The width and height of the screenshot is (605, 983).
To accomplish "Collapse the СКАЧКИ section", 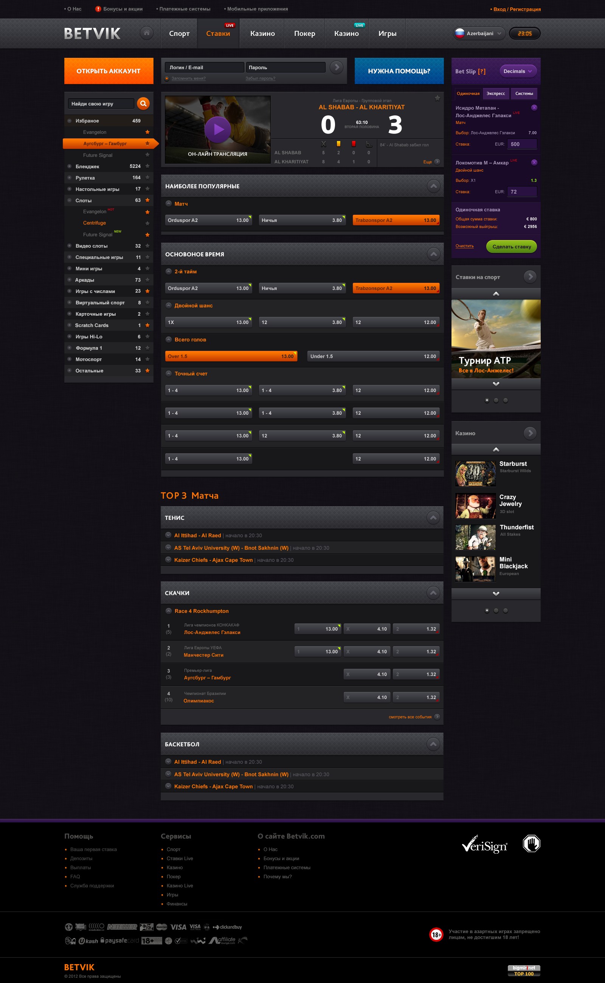I will (433, 593).
